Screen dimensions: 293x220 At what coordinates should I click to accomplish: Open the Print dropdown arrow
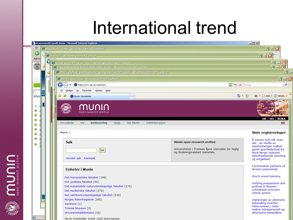tap(260, 96)
